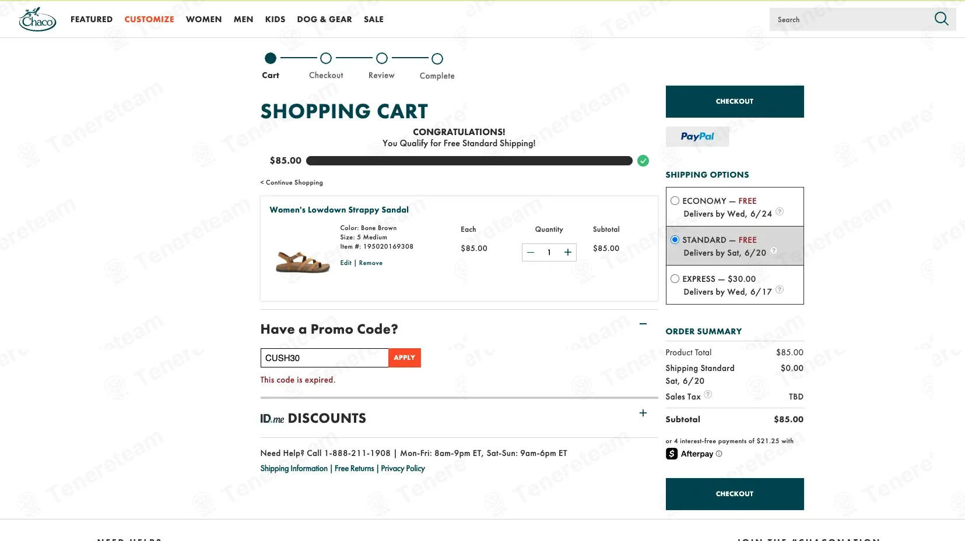
Task: Click the bottom Checkout button
Action: click(x=735, y=494)
